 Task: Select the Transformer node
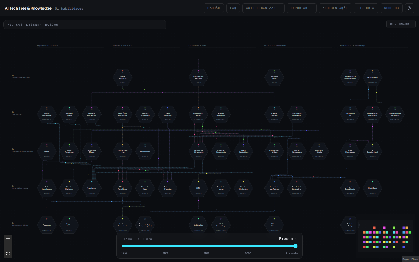pos(92,188)
